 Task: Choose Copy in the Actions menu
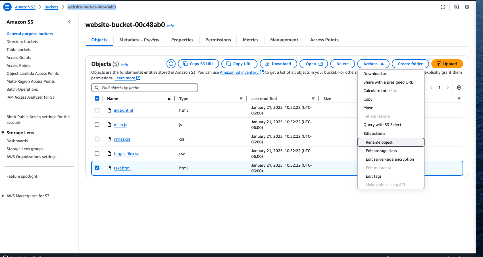[391, 99]
